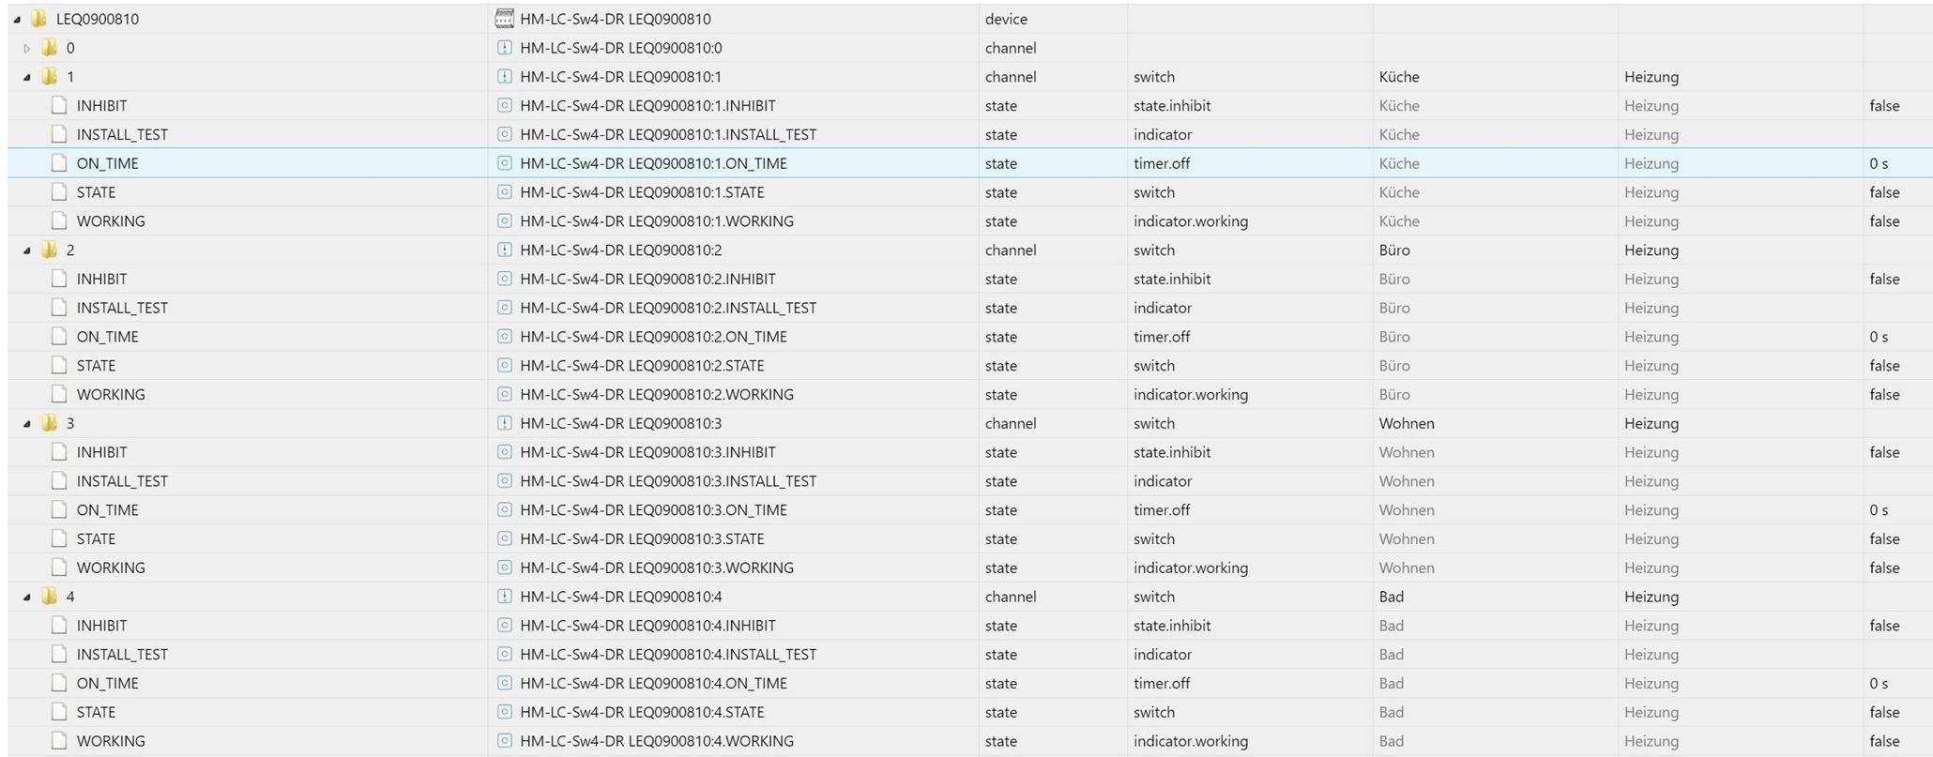Image resolution: width=1933 pixels, height=757 pixels.
Task: Click the name text HM-LC-Sw4-DR LEQ0900810:1.WORKING
Action: click(x=657, y=221)
